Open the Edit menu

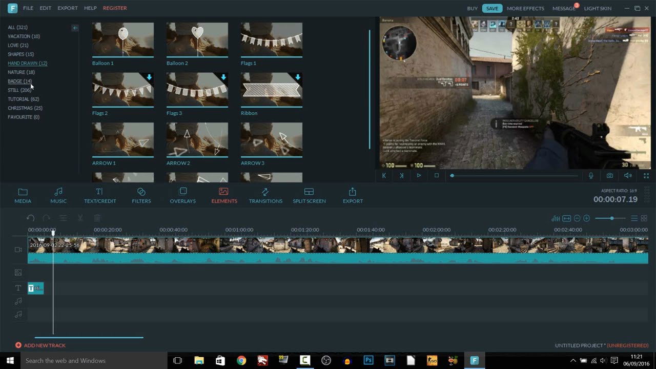point(46,8)
